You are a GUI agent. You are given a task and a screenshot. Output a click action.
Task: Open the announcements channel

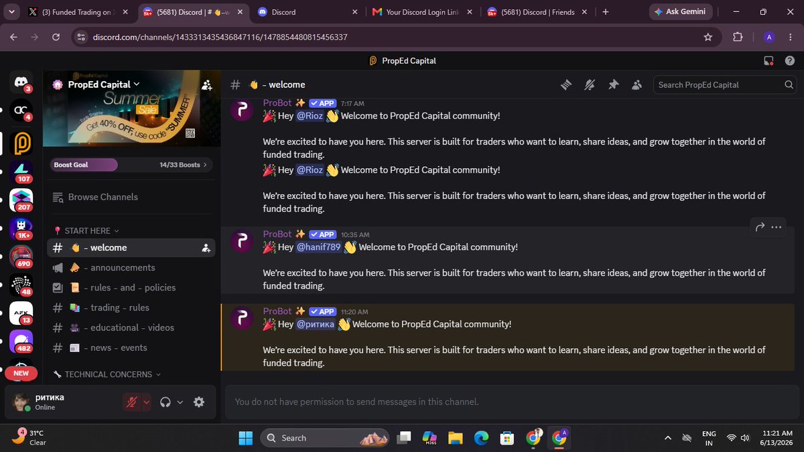(131, 268)
